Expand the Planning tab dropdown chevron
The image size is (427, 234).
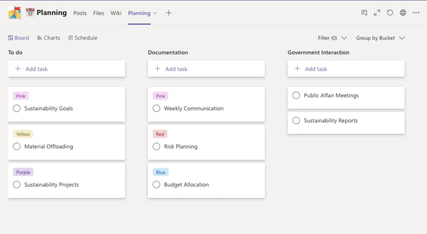[155, 13]
